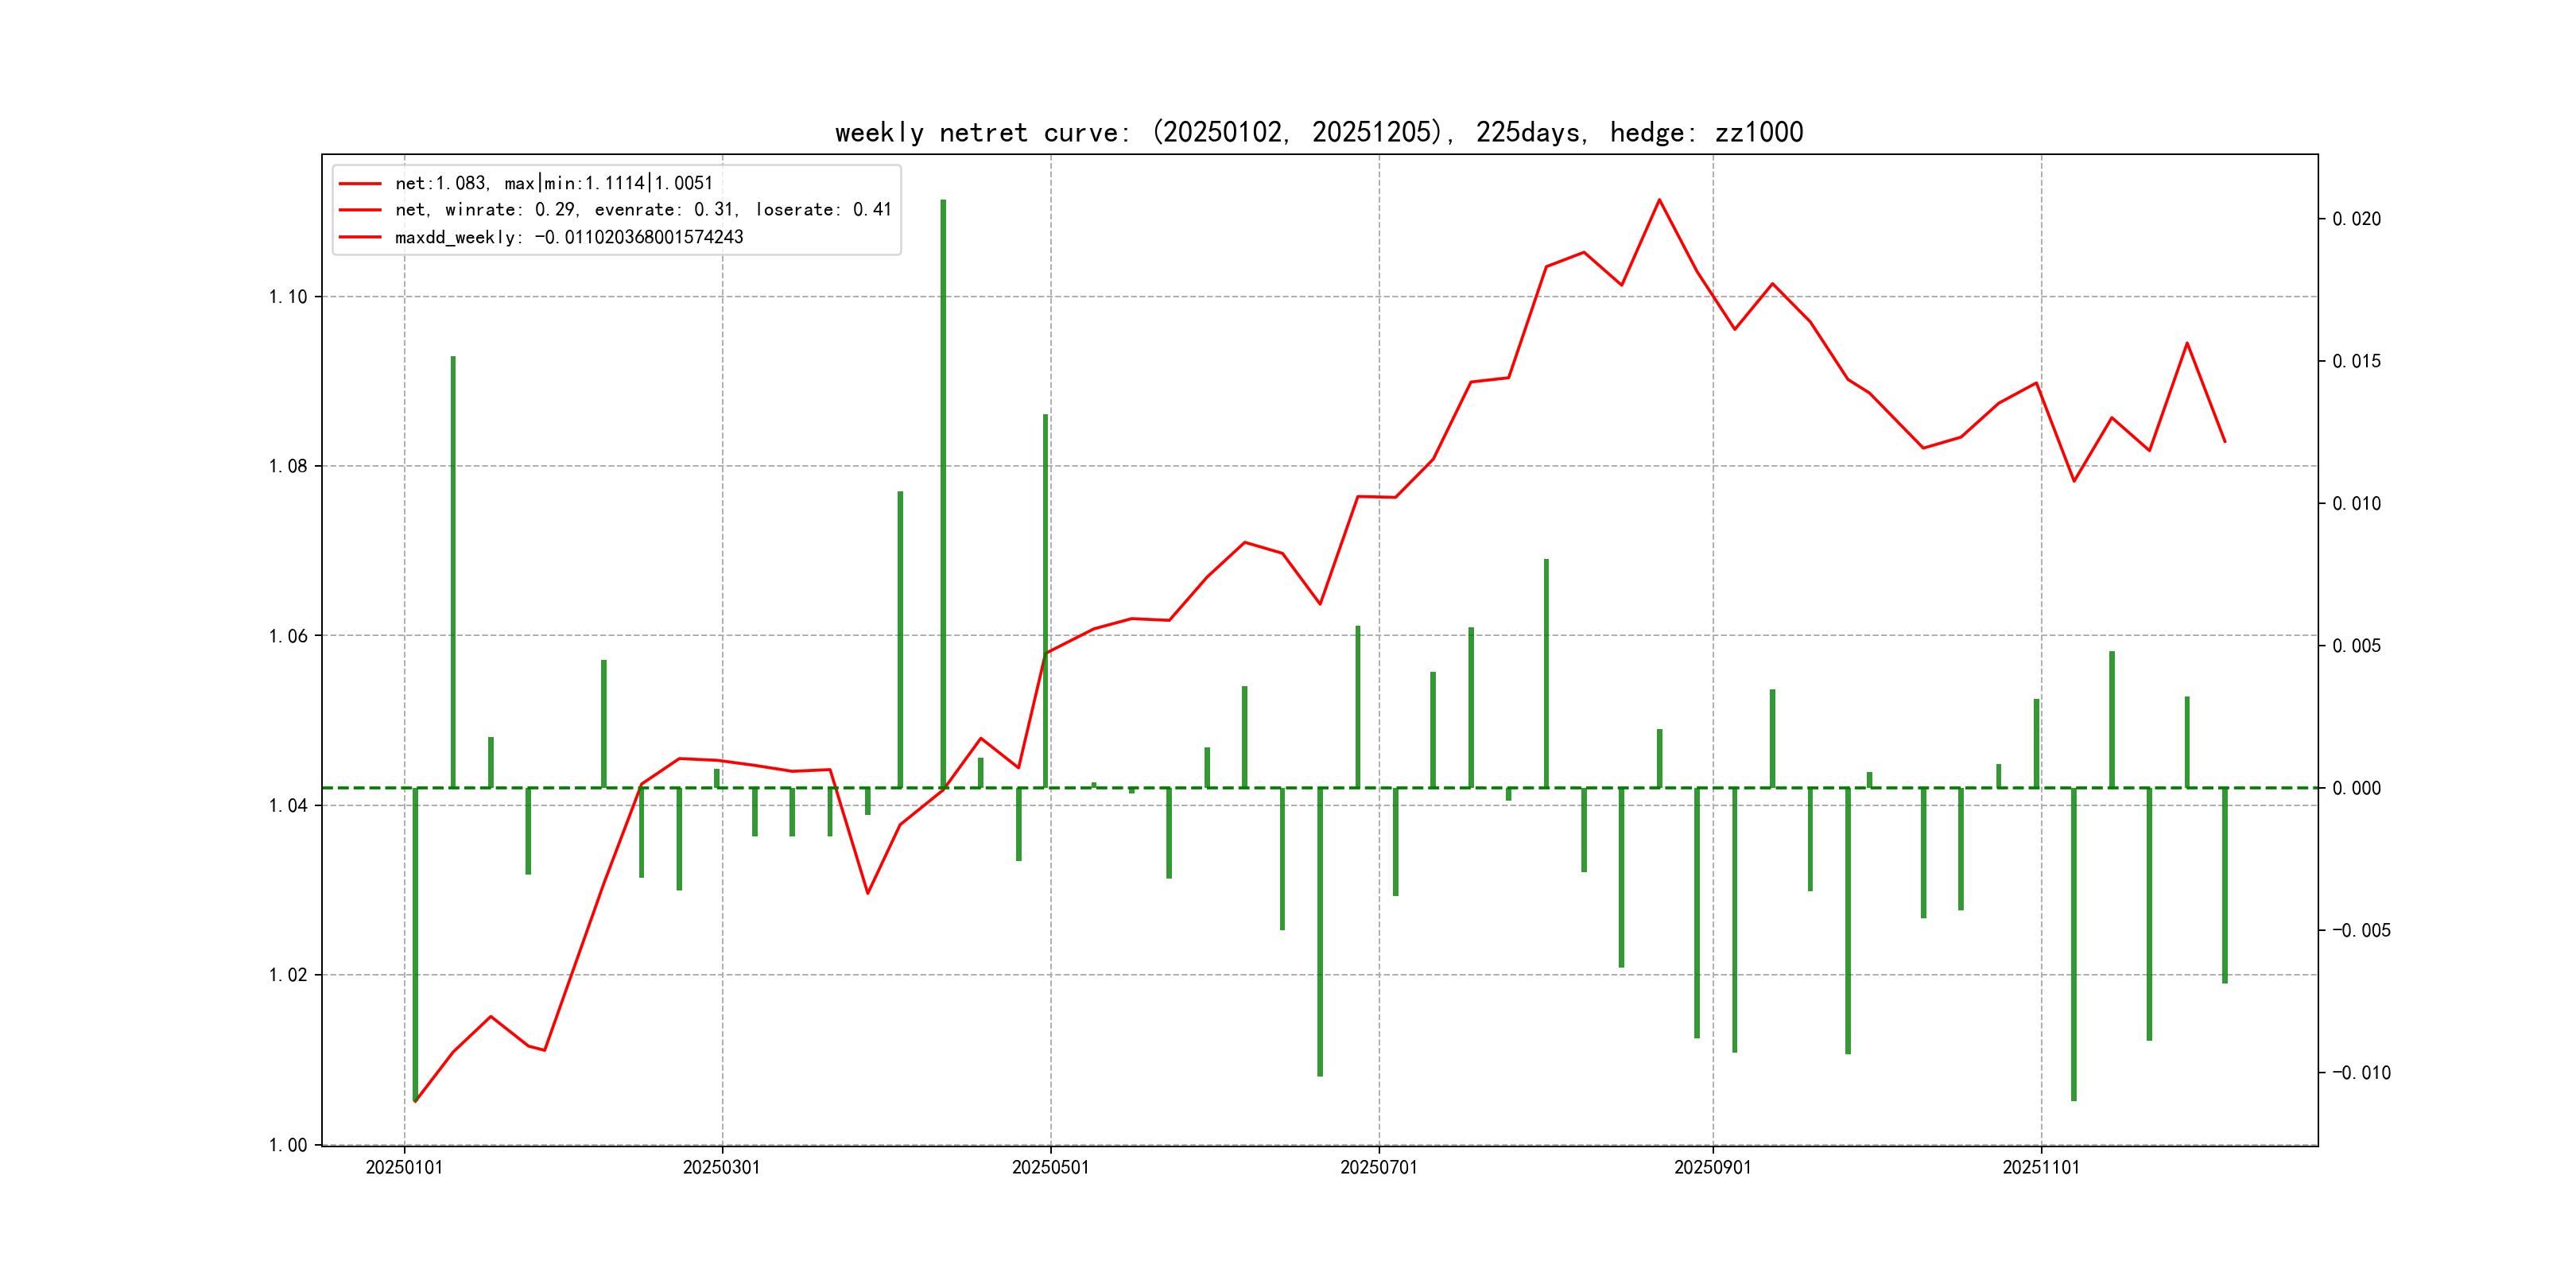Click the 0.000 right axis tick label
This screenshot has height=1288, width=2576.
(2356, 788)
